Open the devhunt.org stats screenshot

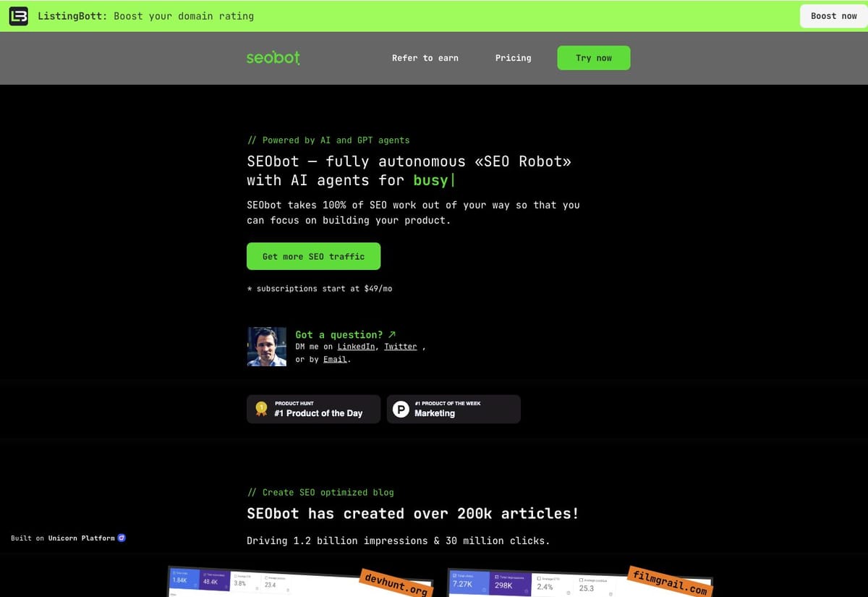300,582
